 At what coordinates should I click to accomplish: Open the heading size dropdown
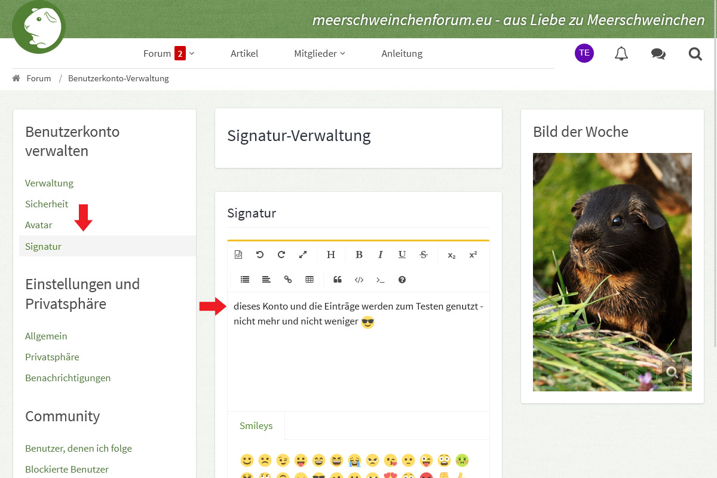point(331,255)
